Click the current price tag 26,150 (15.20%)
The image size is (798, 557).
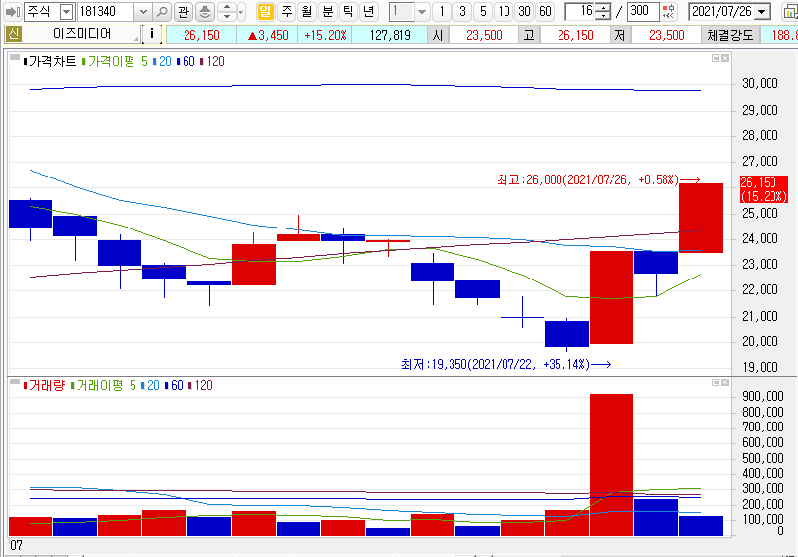click(x=764, y=189)
